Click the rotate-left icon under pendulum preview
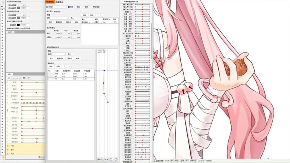Viewport: 290px width, 163px height. click(x=111, y=159)
